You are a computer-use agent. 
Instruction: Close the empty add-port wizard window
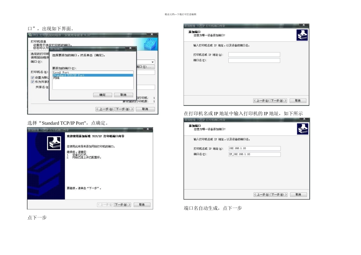click(304, 25)
